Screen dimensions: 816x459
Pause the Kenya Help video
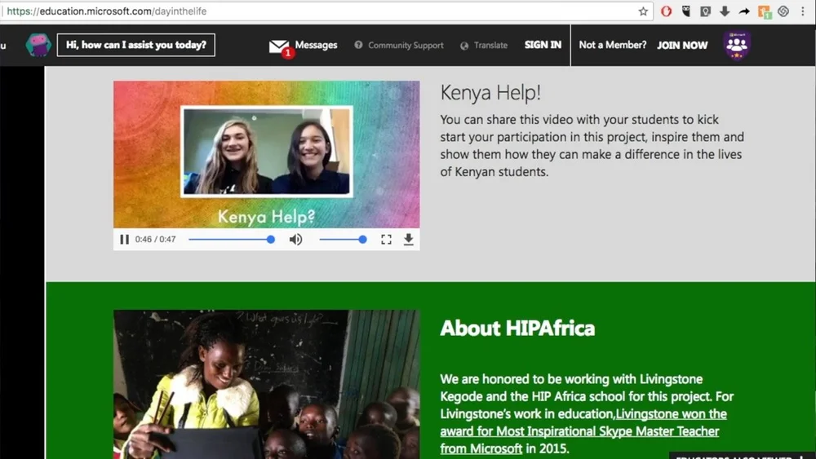pos(124,239)
